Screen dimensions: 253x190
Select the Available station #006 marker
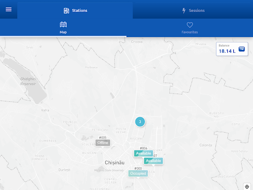[x=143, y=153]
